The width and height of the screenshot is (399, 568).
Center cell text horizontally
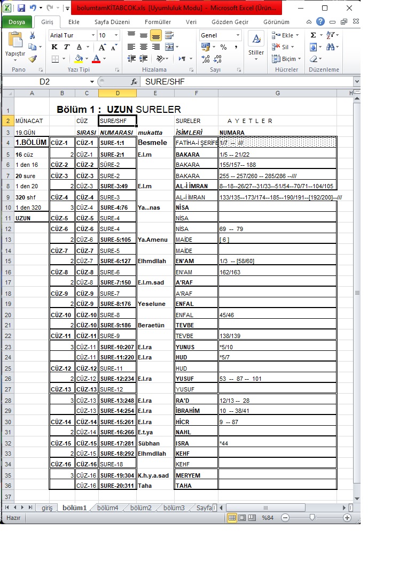coord(144,47)
